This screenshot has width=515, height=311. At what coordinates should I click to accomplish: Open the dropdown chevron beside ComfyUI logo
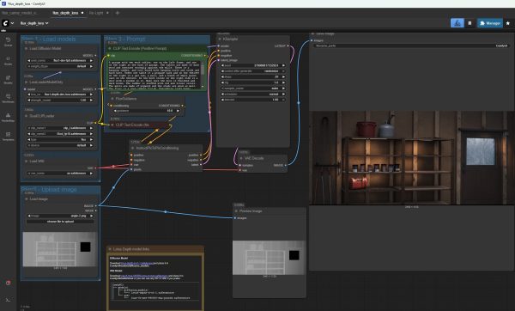pyautogui.click(x=13, y=23)
